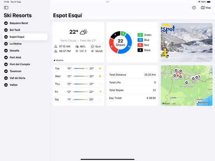This screenshot has height=161, width=215.
Task: Click the Total Lifts row
Action: click(132, 82)
